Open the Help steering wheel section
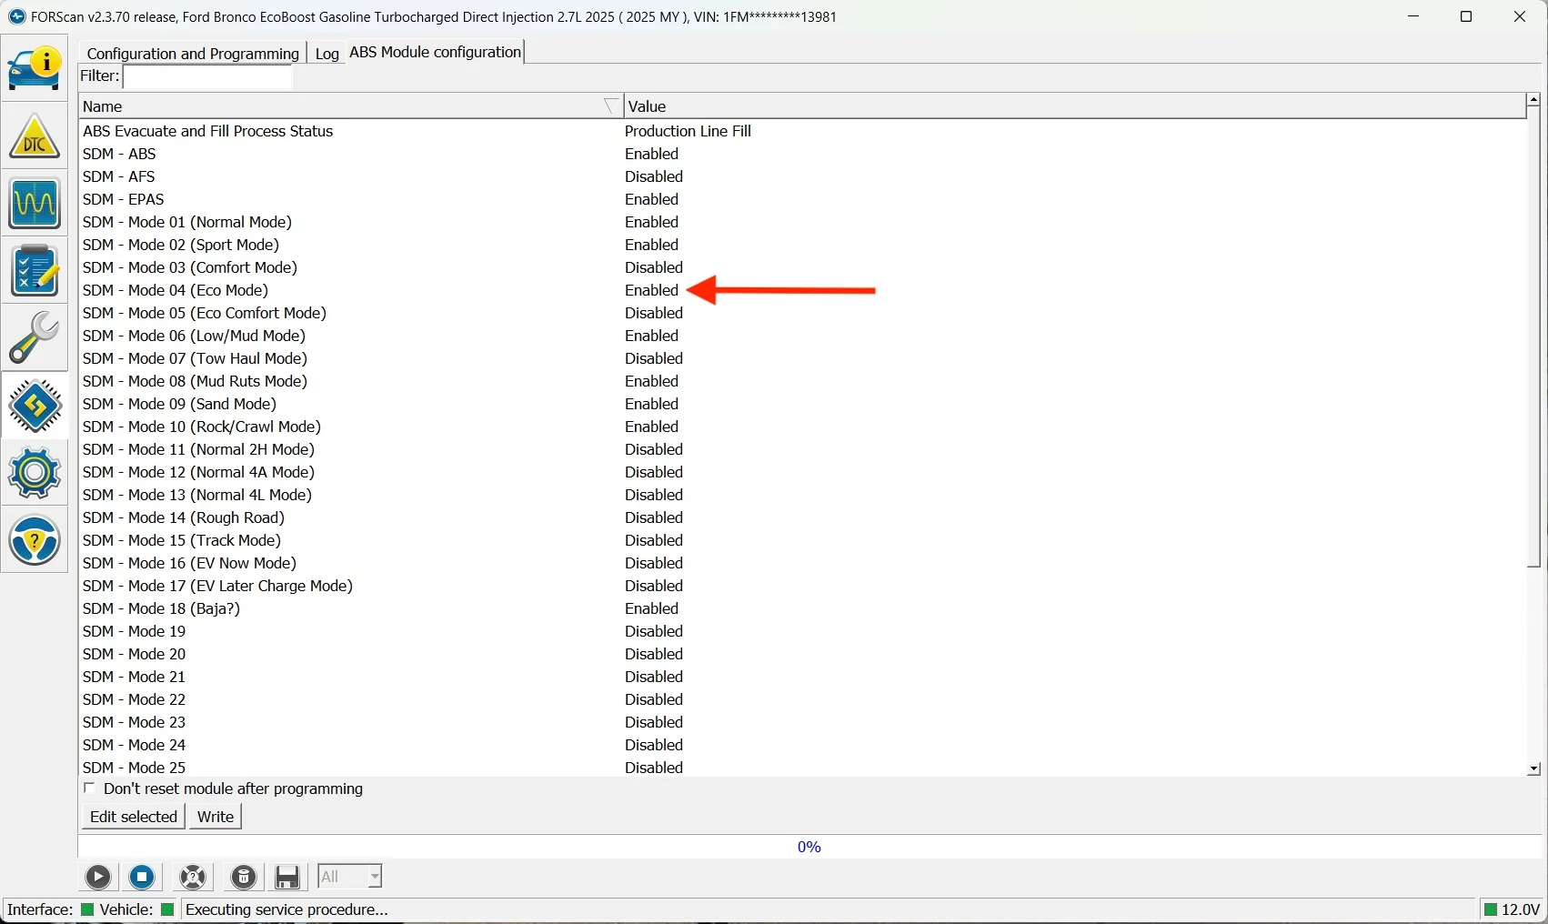 [x=35, y=540]
